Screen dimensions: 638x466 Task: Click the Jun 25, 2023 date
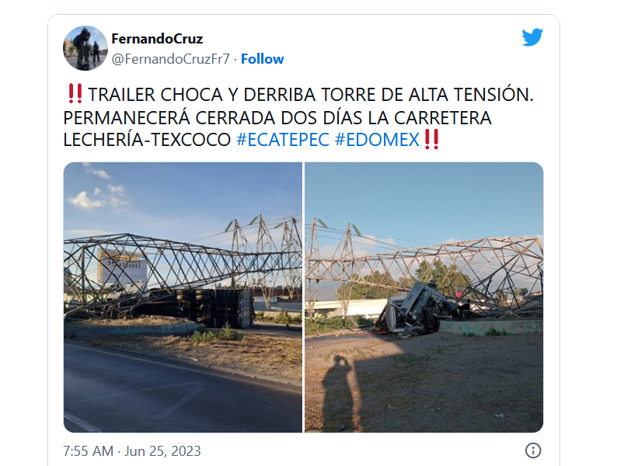coord(162,451)
